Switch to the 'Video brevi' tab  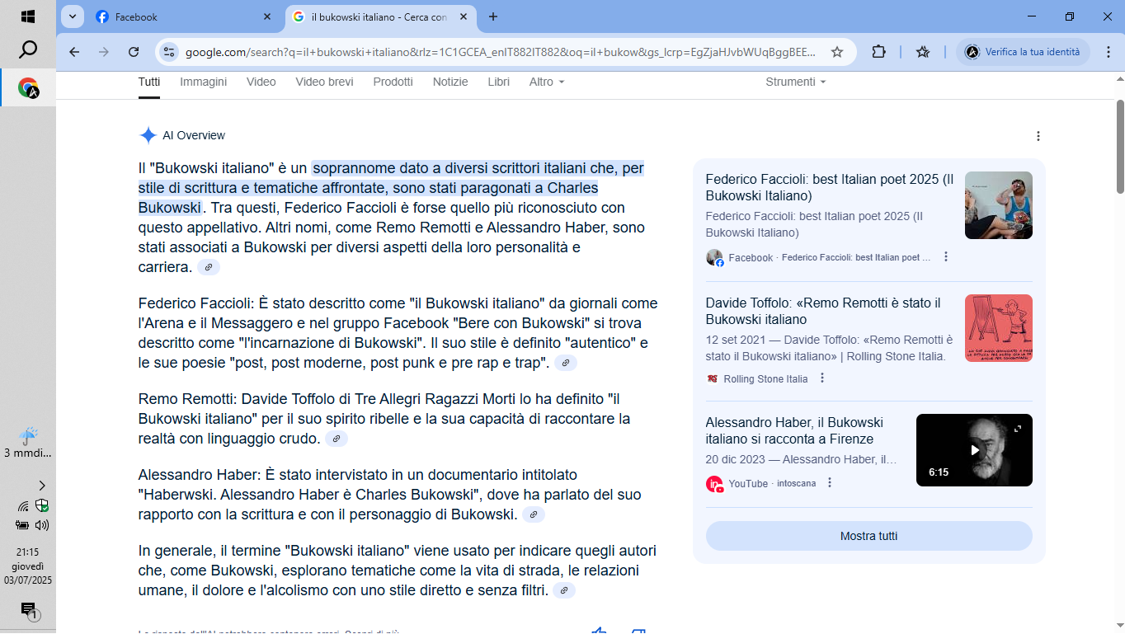(x=324, y=82)
